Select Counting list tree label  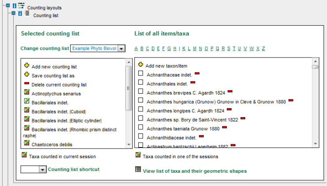pyautogui.click(x=46, y=15)
